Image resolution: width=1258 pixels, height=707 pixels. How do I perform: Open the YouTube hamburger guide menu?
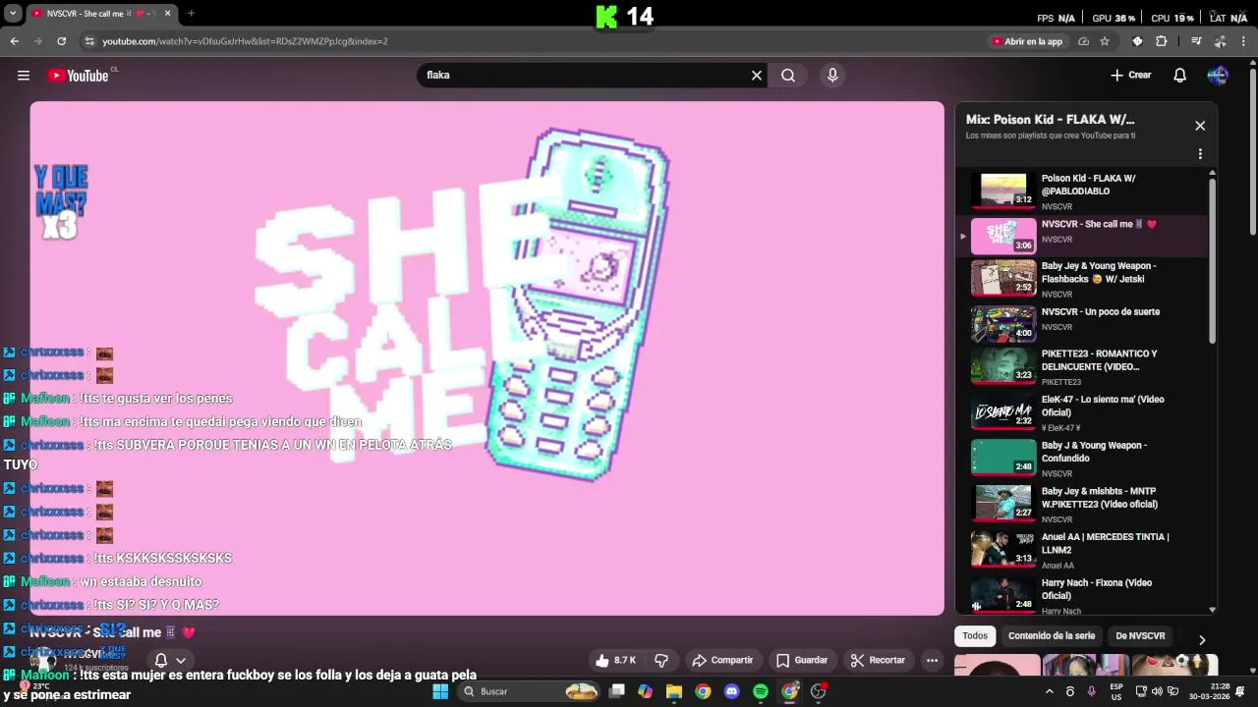click(24, 76)
